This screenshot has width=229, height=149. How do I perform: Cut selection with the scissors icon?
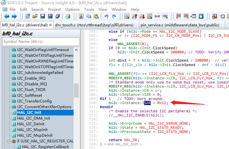click(81, 16)
